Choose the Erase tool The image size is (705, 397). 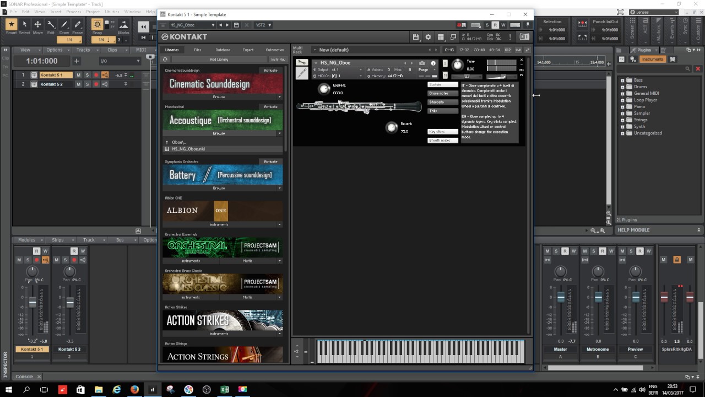tap(78, 24)
